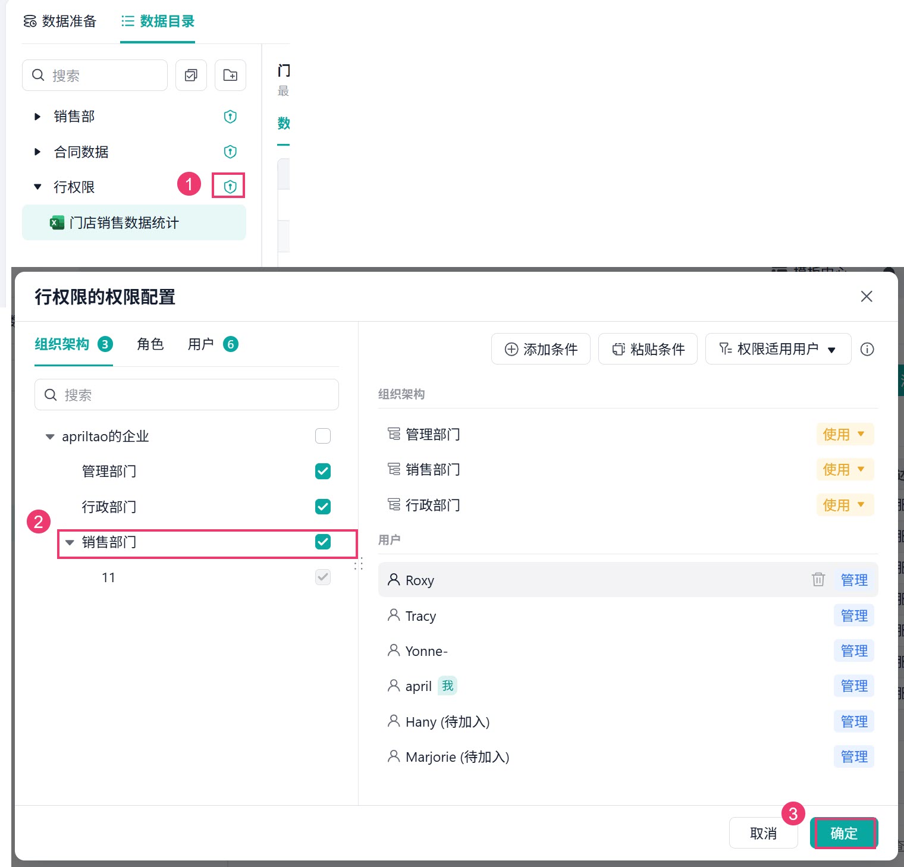904x867 pixels.
Task: Click 管理 tag for Roxy
Action: [854, 580]
